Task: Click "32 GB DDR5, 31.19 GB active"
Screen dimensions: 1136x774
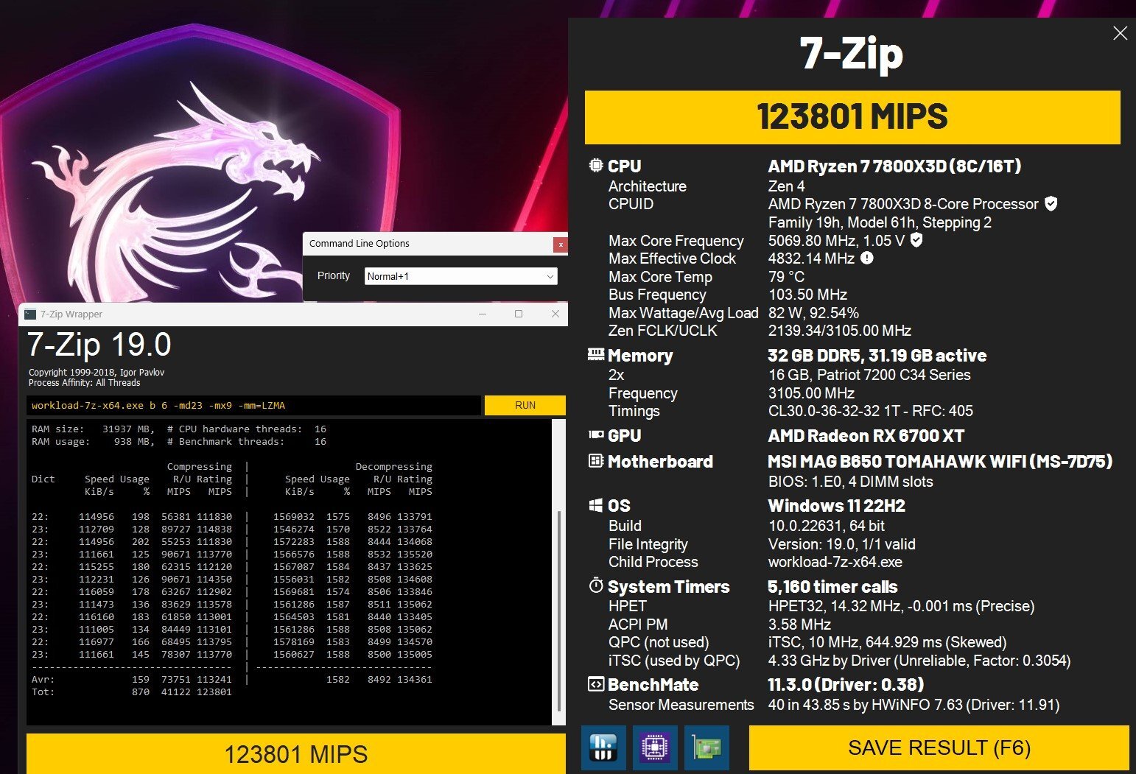Action: click(877, 356)
